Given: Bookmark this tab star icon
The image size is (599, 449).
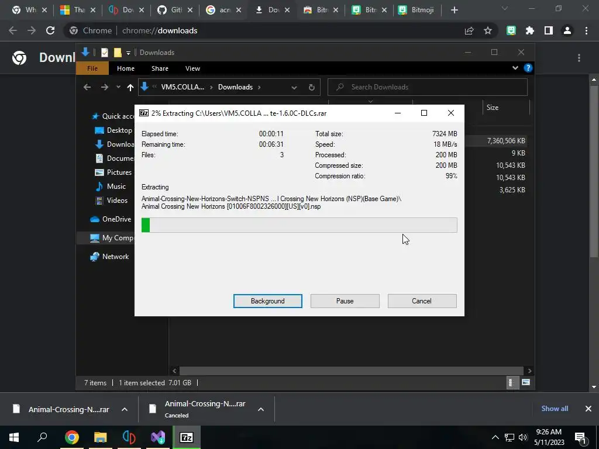Looking at the screenshot, I should pyautogui.click(x=488, y=30).
